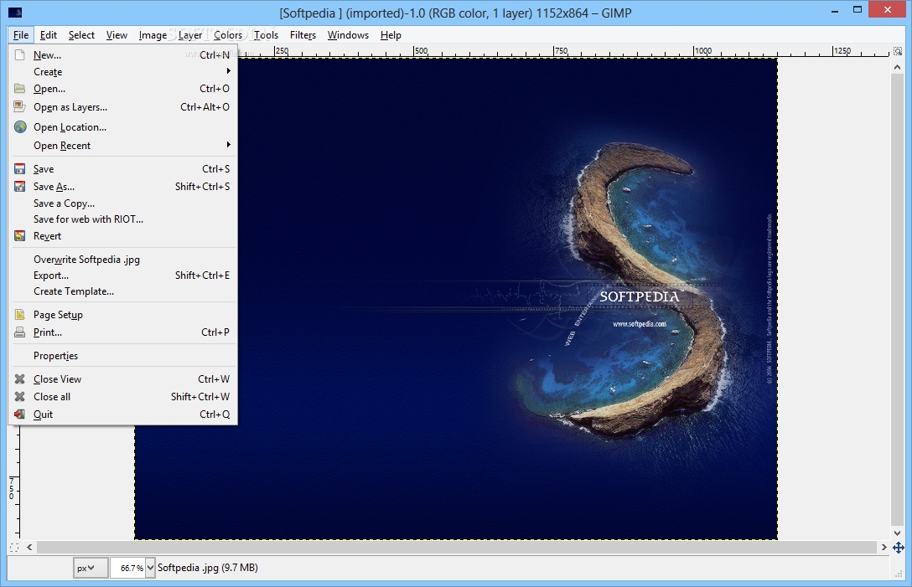912x587 pixels.
Task: Open the Image menu
Action: (x=153, y=35)
